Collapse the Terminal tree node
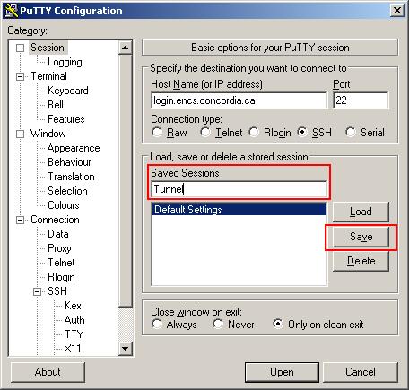This screenshot has height=390, width=409. (20, 76)
